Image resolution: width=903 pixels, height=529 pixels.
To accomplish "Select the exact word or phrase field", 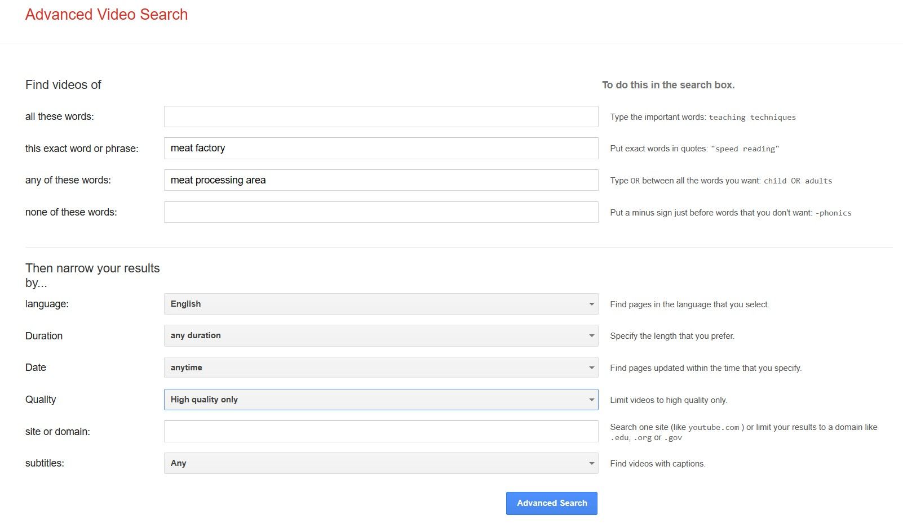I will click(x=380, y=148).
